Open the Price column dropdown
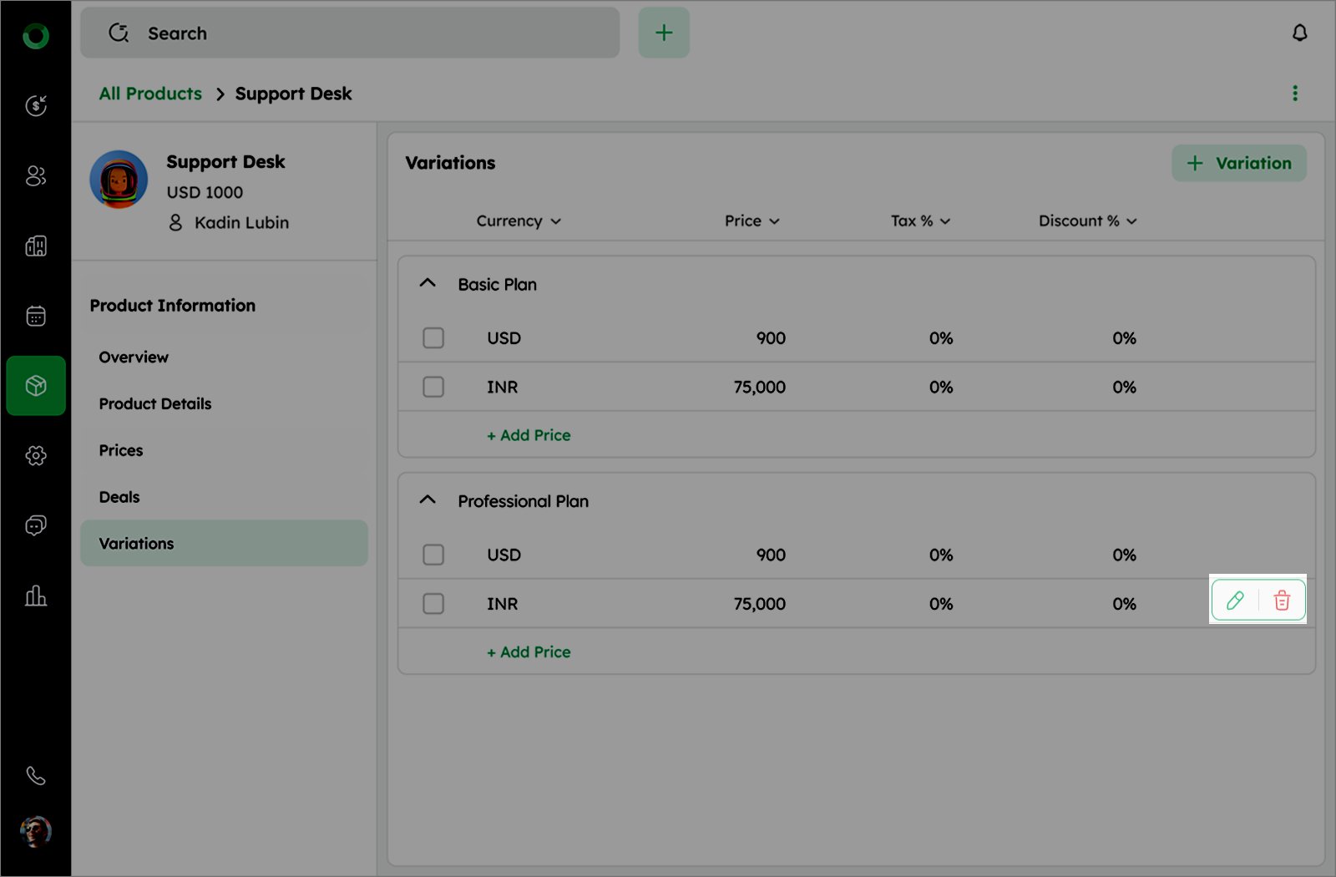This screenshot has width=1336, height=877. (751, 221)
